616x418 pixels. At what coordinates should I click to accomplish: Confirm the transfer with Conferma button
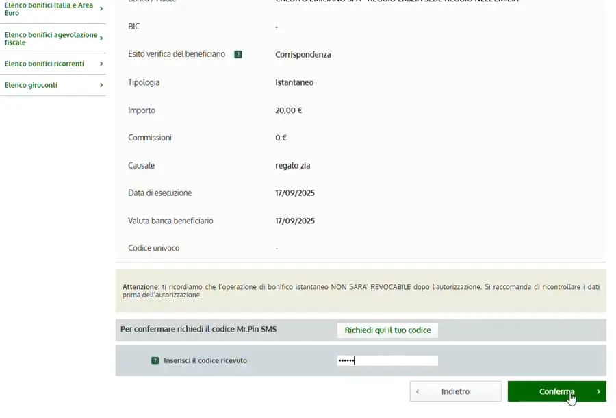coord(556,391)
